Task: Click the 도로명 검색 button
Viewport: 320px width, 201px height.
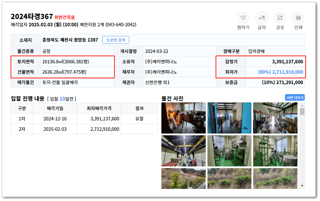Action: (116, 40)
